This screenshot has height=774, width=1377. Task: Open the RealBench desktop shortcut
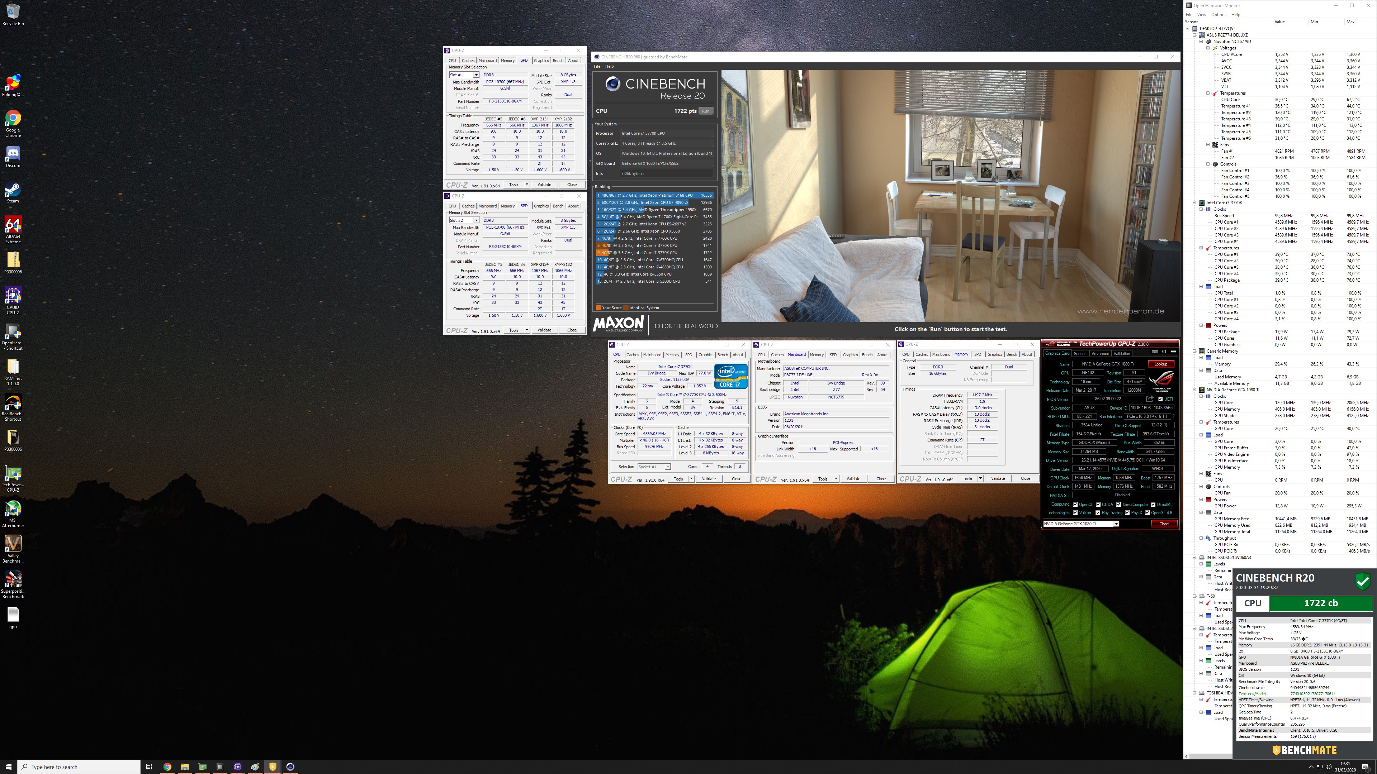[13, 407]
